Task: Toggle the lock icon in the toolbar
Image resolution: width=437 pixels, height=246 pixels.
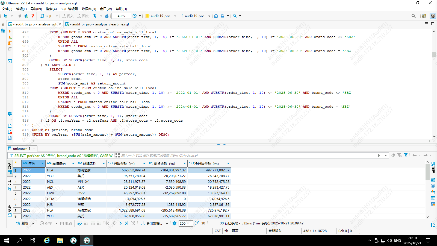Action: tap(107, 16)
